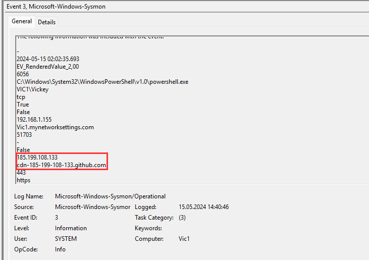Image resolution: width=369 pixels, height=260 pixels.
Task: Click source IP 192.168.1.155
Action: [34, 120]
